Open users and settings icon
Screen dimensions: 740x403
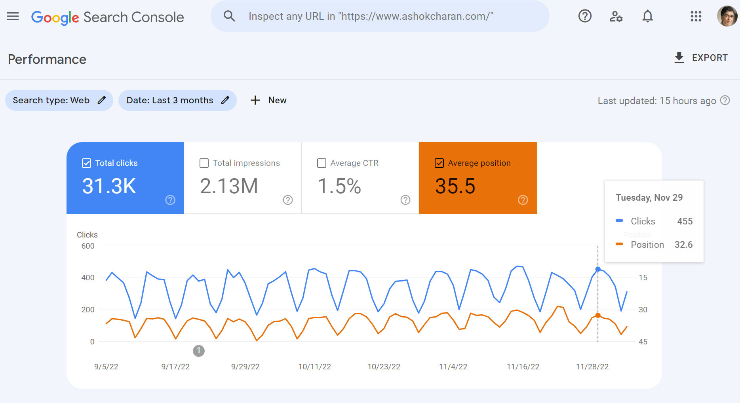[x=616, y=16]
